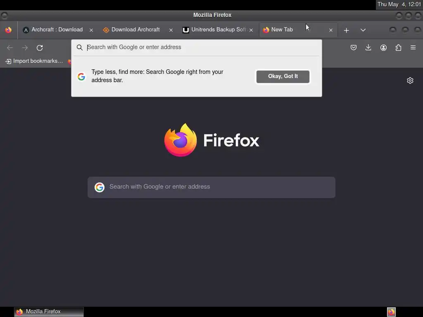Click Mozilla Firefox taskbar entry
The width and height of the screenshot is (423, 317).
pos(49,312)
